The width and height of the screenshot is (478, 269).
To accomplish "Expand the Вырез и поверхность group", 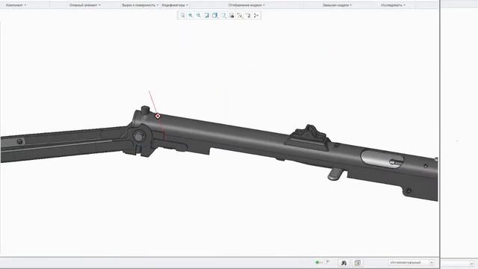I will (x=140, y=5).
